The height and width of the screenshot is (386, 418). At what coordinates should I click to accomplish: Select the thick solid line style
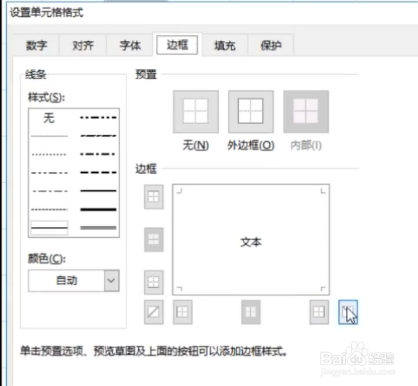98,209
